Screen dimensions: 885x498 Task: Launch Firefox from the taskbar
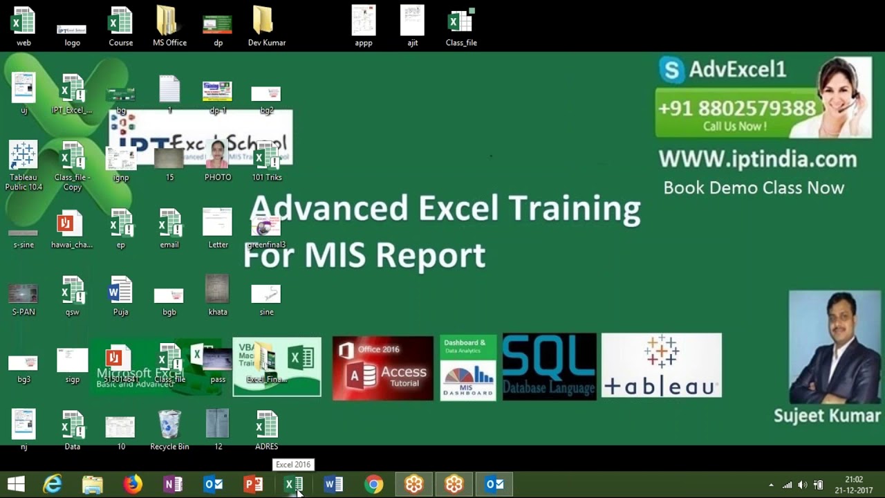coord(133,484)
